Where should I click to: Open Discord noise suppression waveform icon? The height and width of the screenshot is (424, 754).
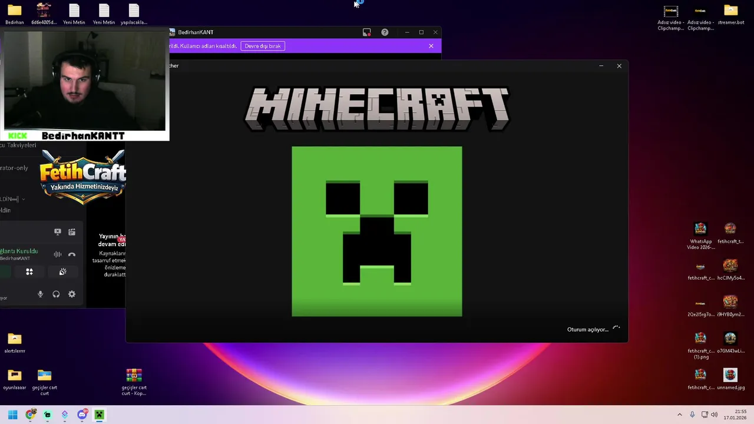[58, 254]
